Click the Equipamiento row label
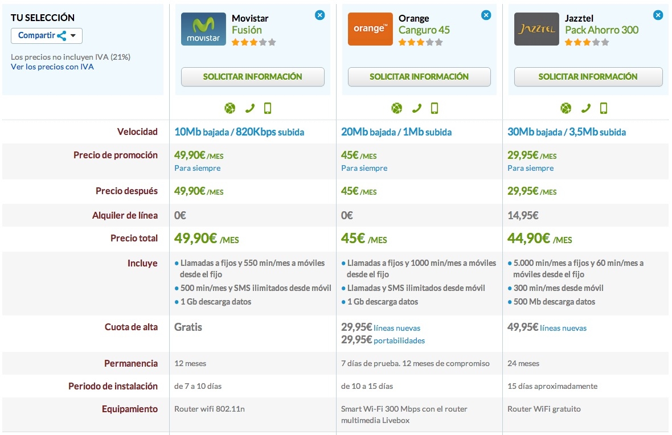The height and width of the screenshot is (435, 672). pyautogui.click(x=130, y=409)
